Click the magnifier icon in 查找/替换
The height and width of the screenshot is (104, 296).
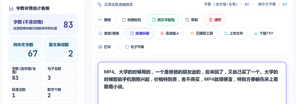click(x=100, y=33)
